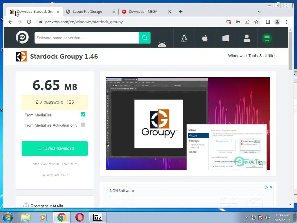Click the blocked pop-up indicator icon
Viewport: 297px width, 223px height.
[x=229, y=22]
